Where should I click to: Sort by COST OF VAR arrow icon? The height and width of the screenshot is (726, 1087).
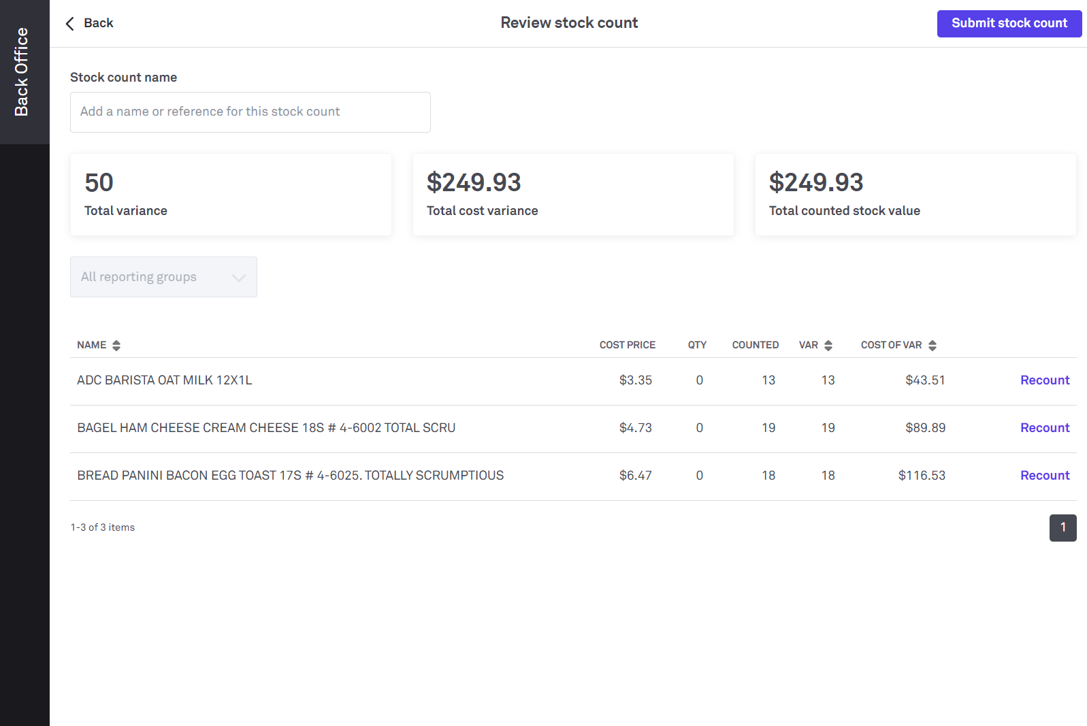pos(932,346)
